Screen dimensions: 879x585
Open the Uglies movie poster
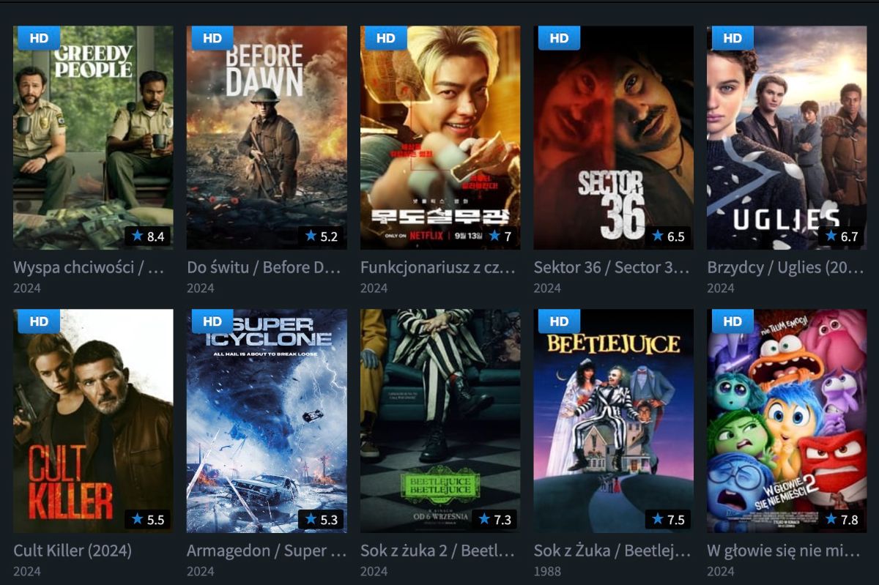click(787, 138)
